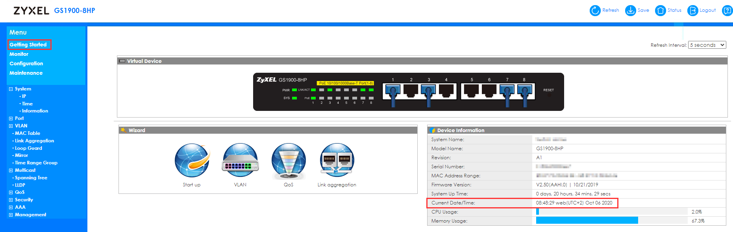Collapse the System tree node
733x232 pixels.
(x=11, y=89)
